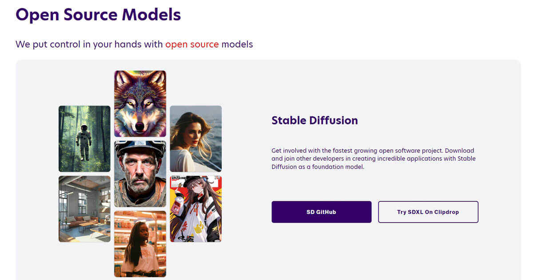Click Try SDXL On Clipdrop button

pos(428,212)
